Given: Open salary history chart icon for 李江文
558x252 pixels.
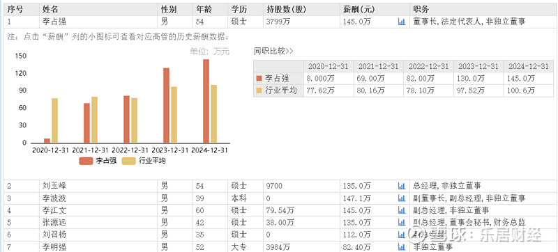Looking at the screenshot, I should pos(402,210).
